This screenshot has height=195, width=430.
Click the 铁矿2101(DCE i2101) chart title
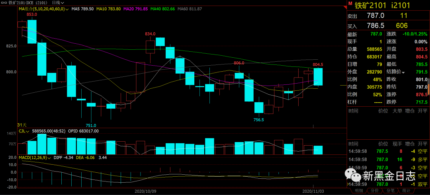[27, 2]
